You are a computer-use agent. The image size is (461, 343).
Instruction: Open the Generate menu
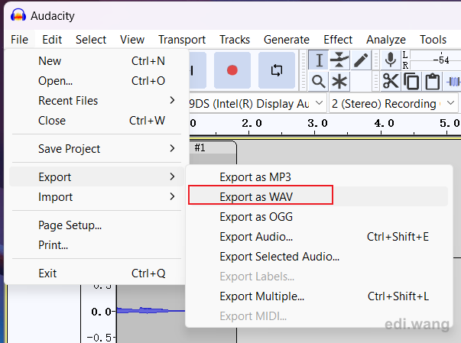[287, 40]
